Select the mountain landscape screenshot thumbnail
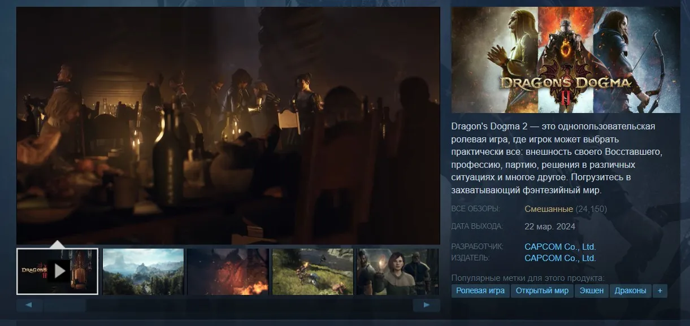Screen dimensions: 690x326 point(144,271)
